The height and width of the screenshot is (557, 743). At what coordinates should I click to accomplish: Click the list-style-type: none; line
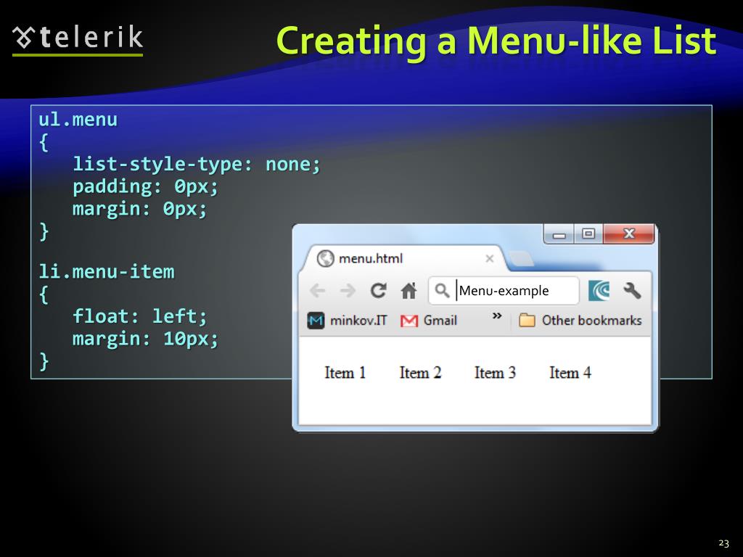click(197, 165)
